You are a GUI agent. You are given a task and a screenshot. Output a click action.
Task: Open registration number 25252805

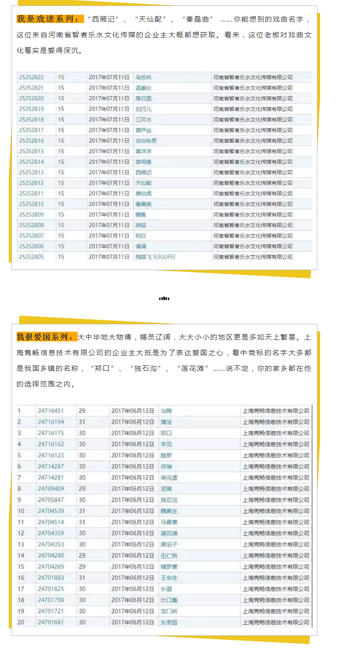tap(31, 257)
